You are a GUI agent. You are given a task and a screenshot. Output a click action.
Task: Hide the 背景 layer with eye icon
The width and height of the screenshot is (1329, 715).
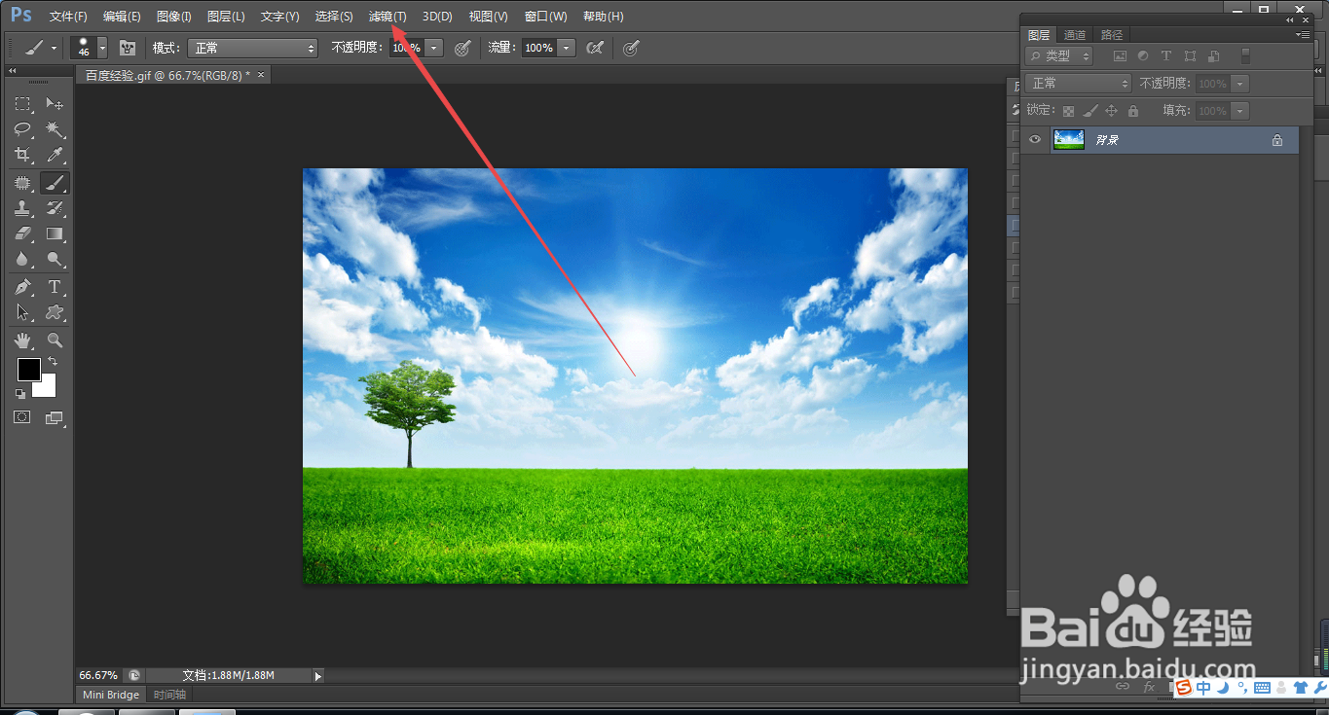point(1035,140)
